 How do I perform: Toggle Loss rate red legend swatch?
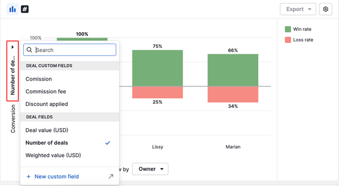point(288,40)
